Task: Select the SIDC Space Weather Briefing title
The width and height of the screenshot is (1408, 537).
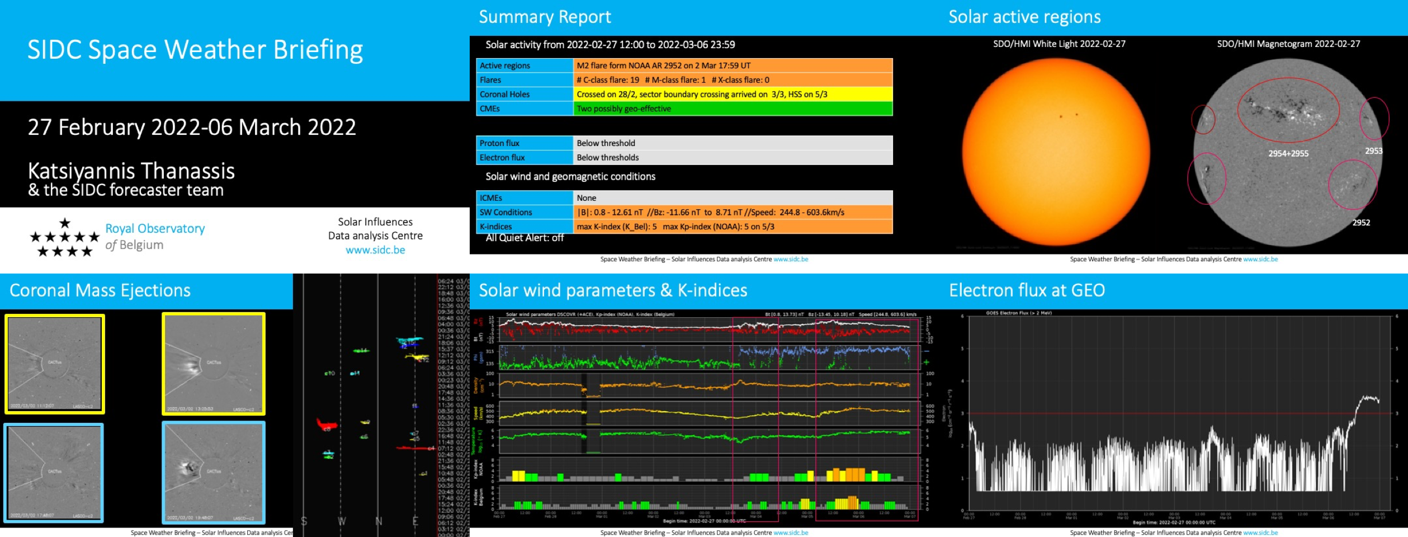Action: point(195,50)
